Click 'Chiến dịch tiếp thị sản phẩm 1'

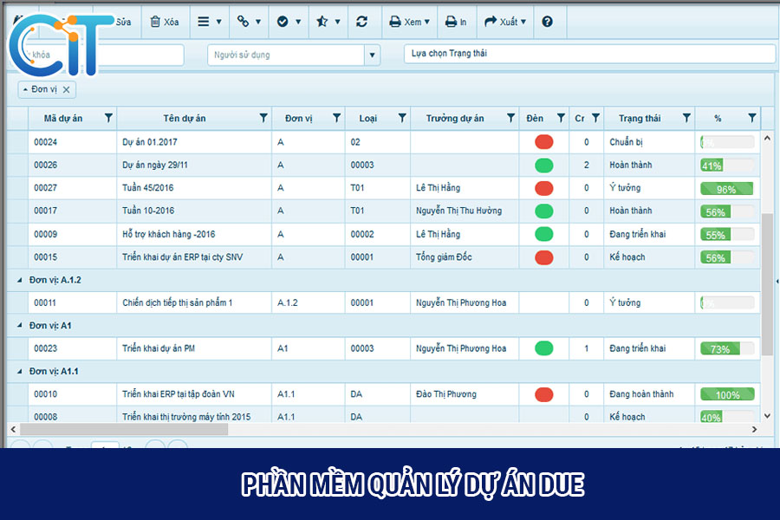[x=177, y=303]
